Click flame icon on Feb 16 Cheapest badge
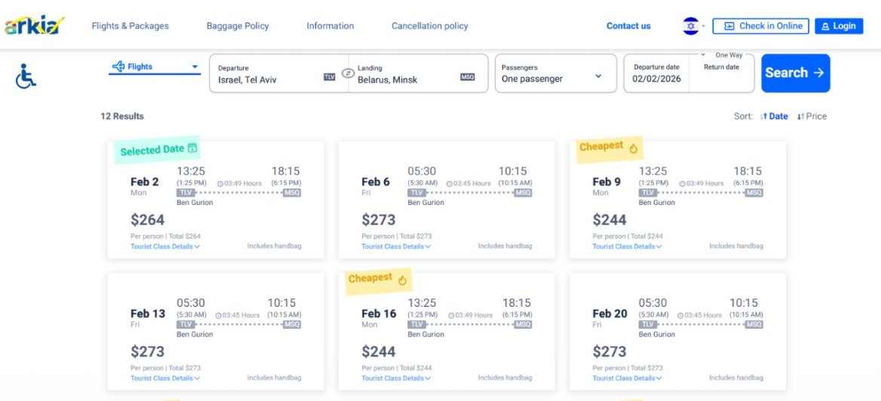The image size is (881, 401). tap(402, 280)
